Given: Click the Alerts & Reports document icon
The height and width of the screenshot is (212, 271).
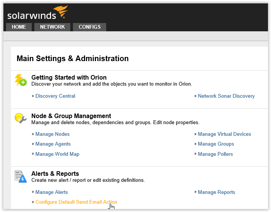Looking at the screenshot, I should (x=20, y=177).
